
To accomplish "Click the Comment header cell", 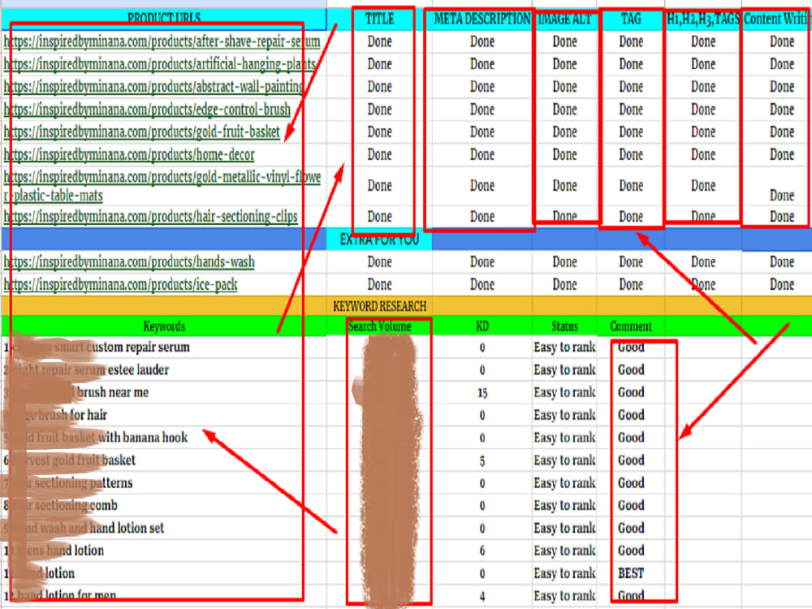I will pos(631,326).
